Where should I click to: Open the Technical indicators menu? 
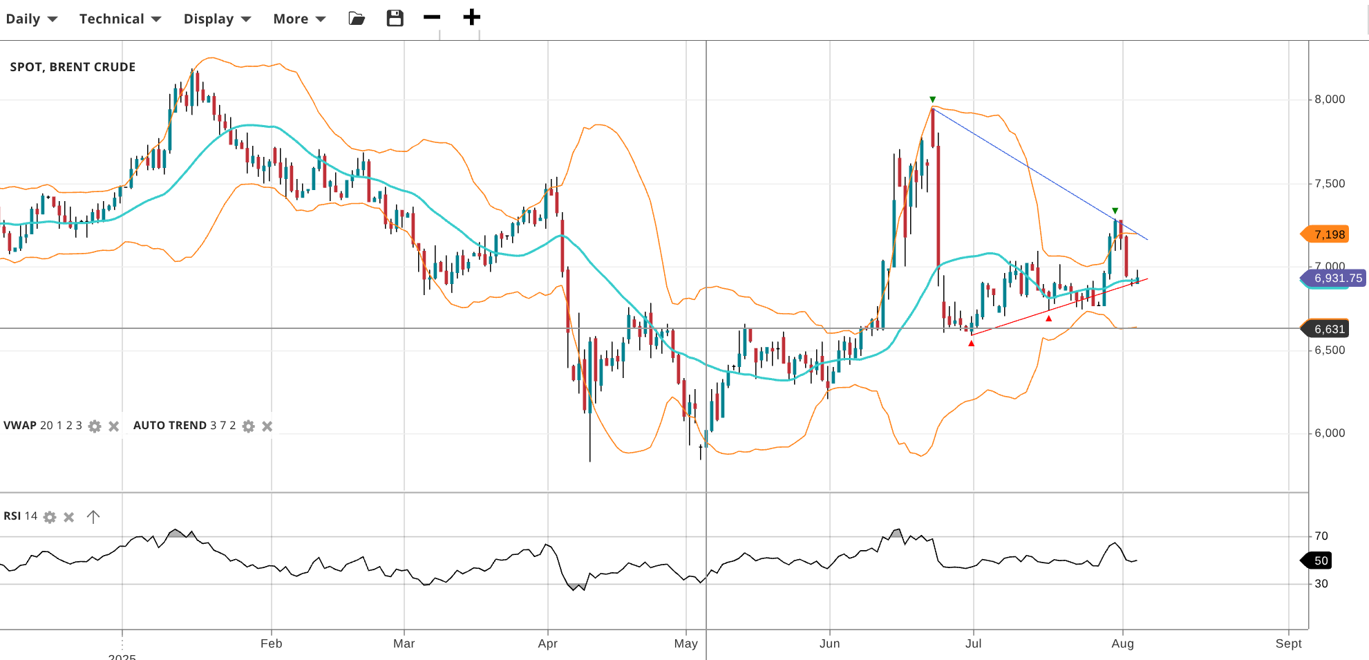pyautogui.click(x=120, y=19)
